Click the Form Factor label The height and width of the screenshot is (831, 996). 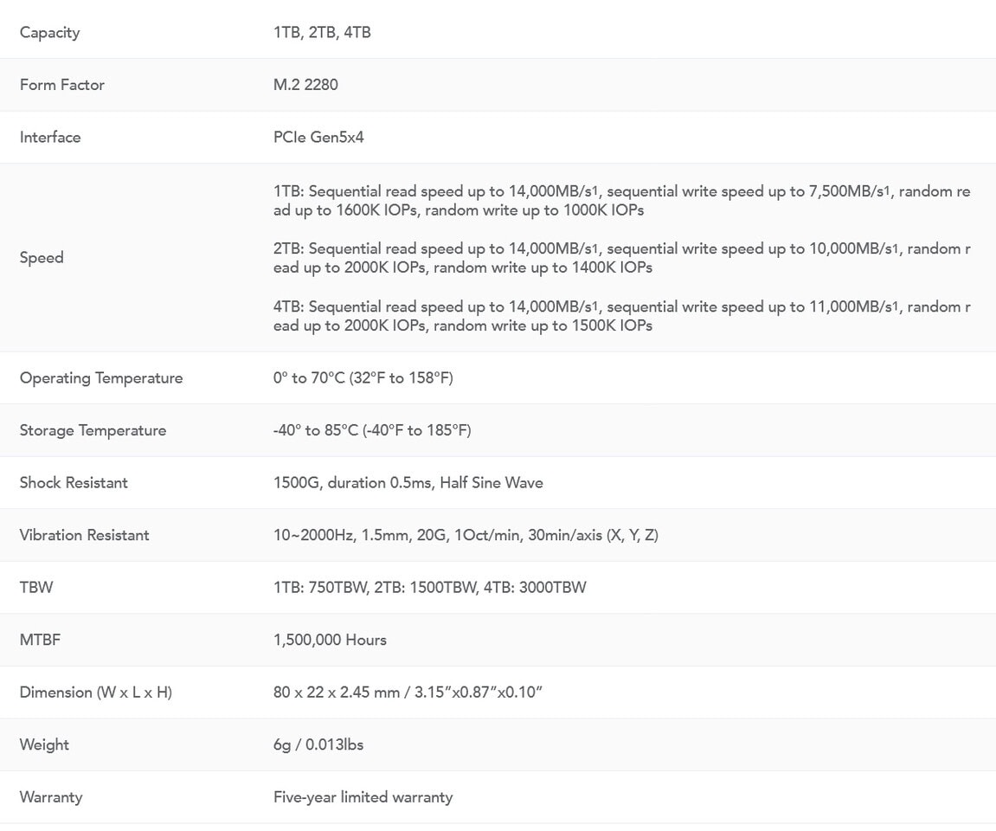61,85
